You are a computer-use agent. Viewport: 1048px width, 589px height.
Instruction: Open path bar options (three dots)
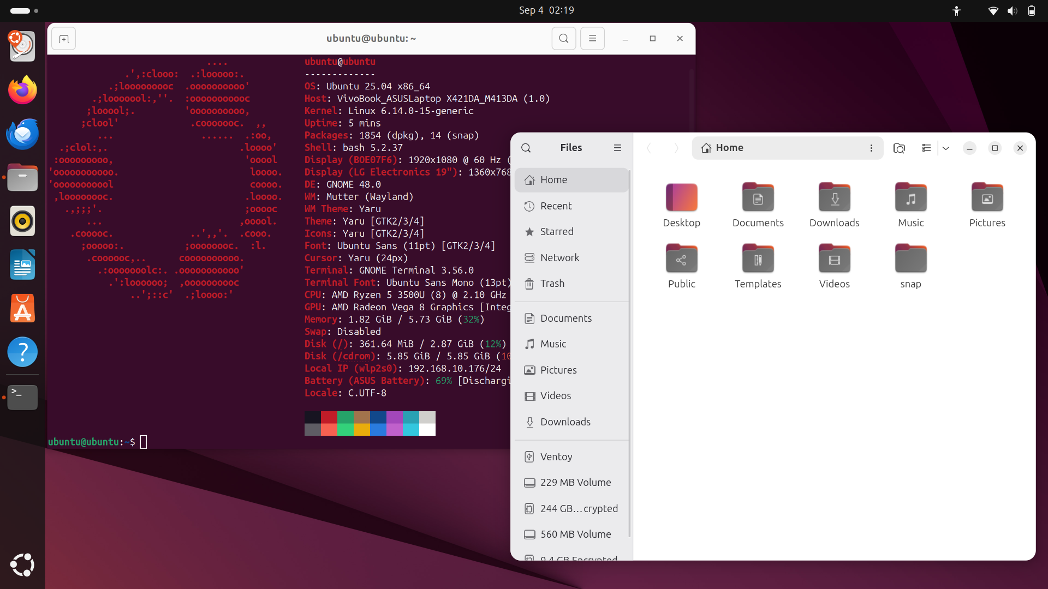pos(871,148)
